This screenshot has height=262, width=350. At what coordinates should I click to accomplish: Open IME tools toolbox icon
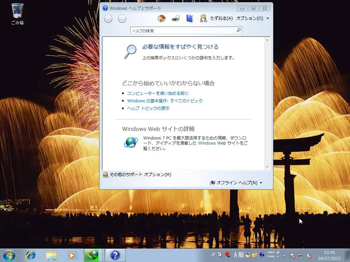(255, 254)
